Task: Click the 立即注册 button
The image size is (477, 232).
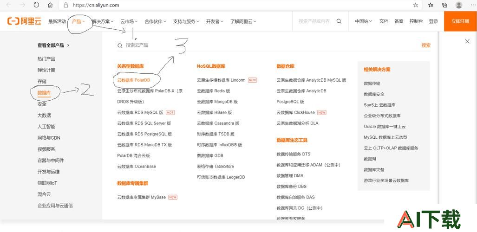Action: tap(460, 21)
